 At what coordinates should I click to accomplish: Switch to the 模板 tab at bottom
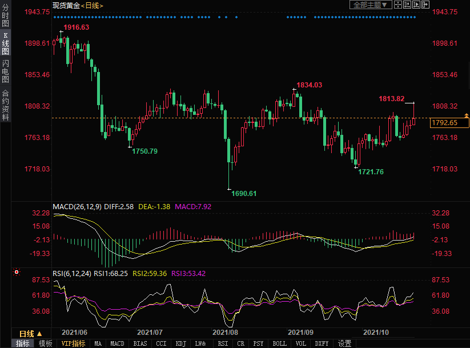[x=46, y=343]
